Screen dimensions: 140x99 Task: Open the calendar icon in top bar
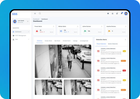pos(117,13)
